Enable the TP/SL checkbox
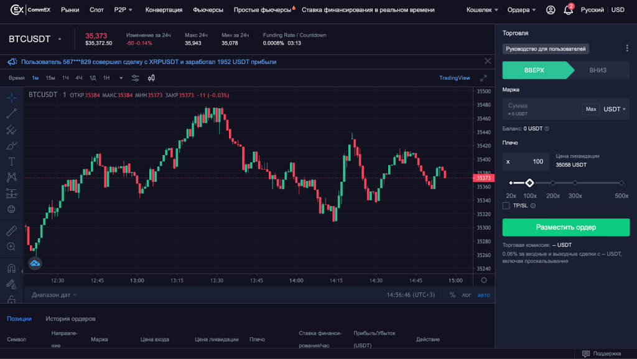Viewport: 637px width, 359px height. pos(506,205)
